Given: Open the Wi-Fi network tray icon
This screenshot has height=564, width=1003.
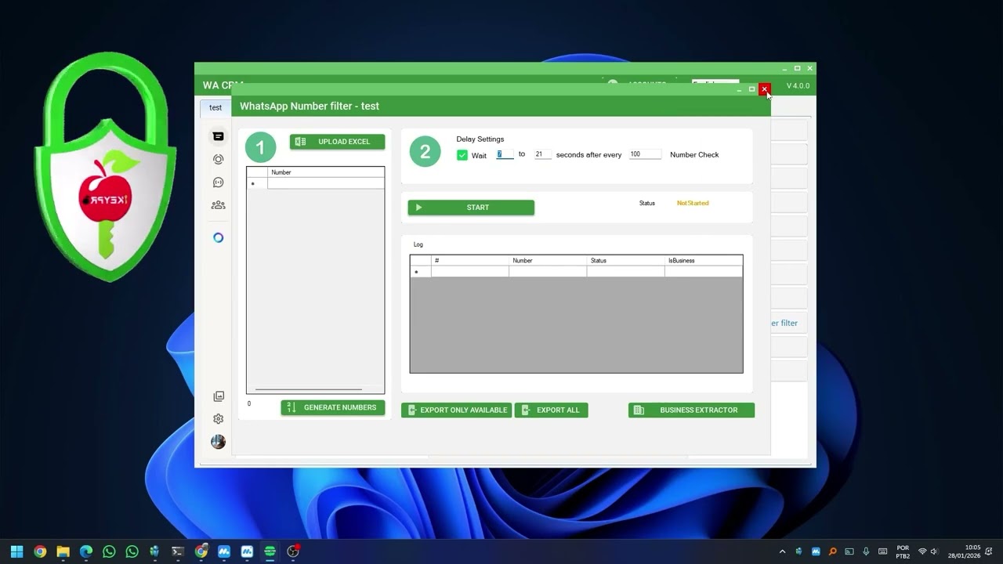Looking at the screenshot, I should [x=922, y=551].
